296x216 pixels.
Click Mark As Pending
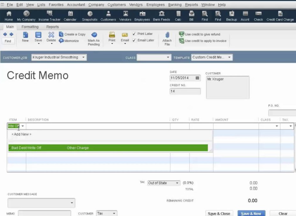pos(94,39)
